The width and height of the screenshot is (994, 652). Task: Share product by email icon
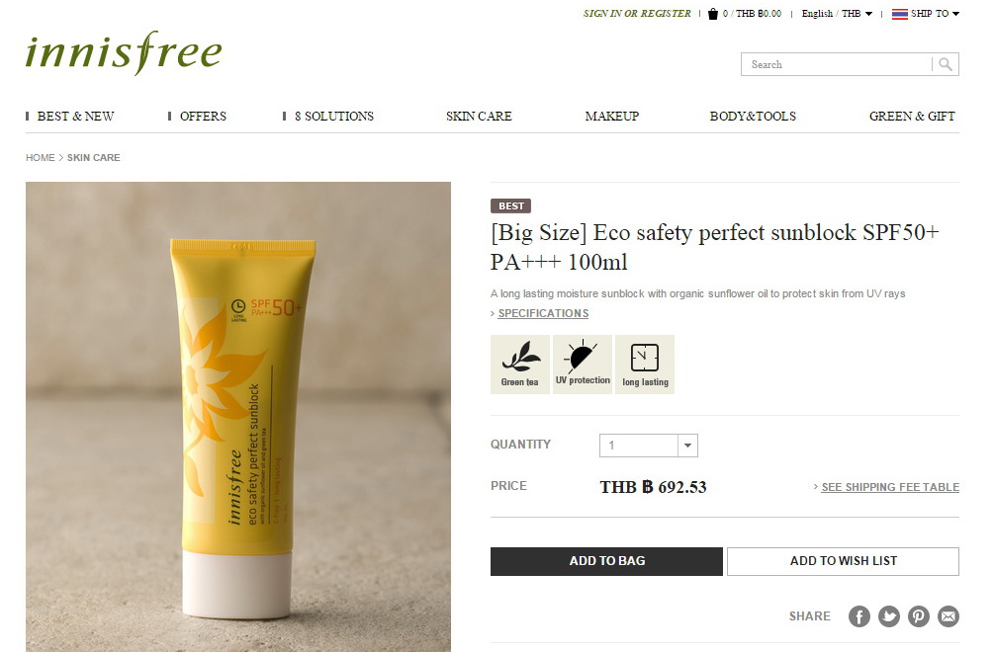coord(949,615)
